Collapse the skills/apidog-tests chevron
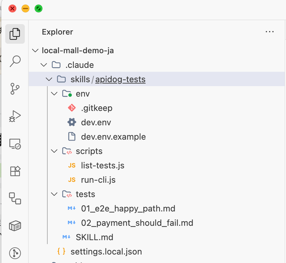Viewport: 286px width, 263px height. coord(49,79)
